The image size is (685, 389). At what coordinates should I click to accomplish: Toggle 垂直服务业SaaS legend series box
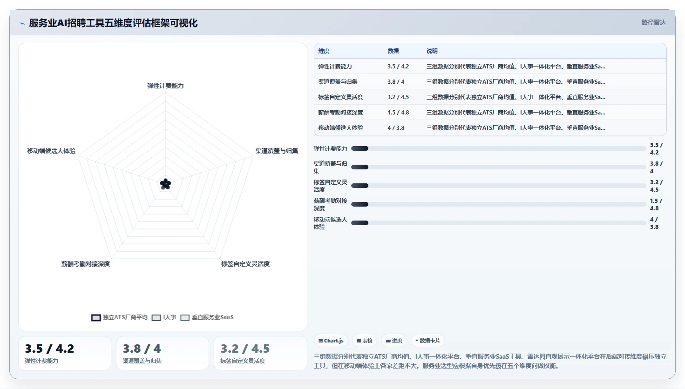point(185,317)
